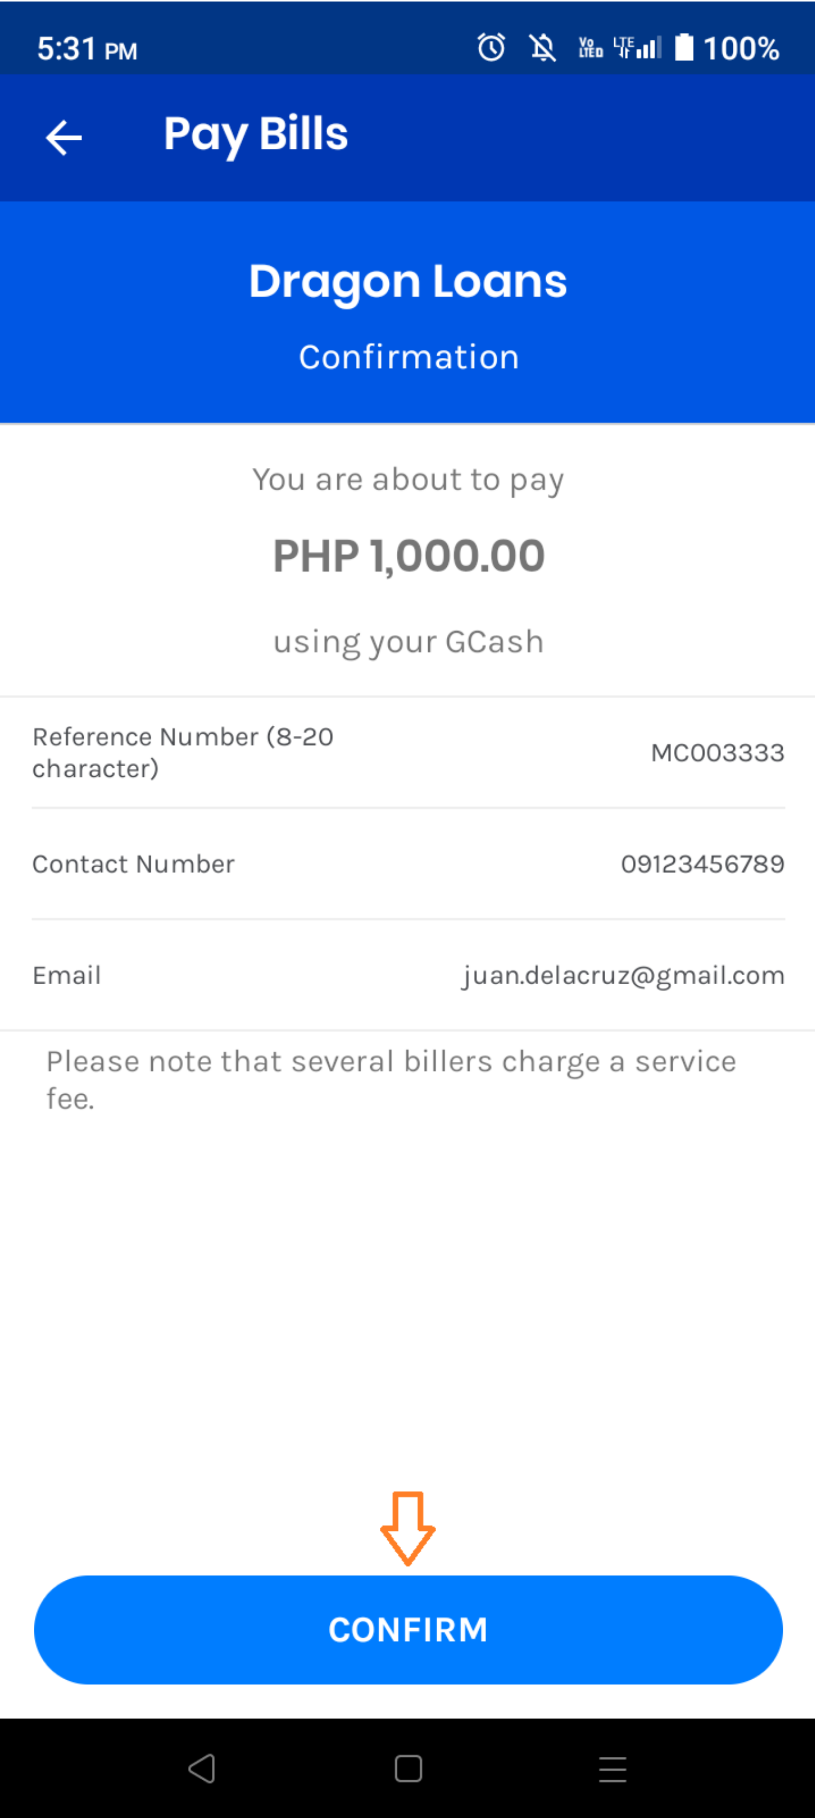This screenshot has height=1818, width=815.
Task: Select the reference number MC003333
Action: point(717,753)
